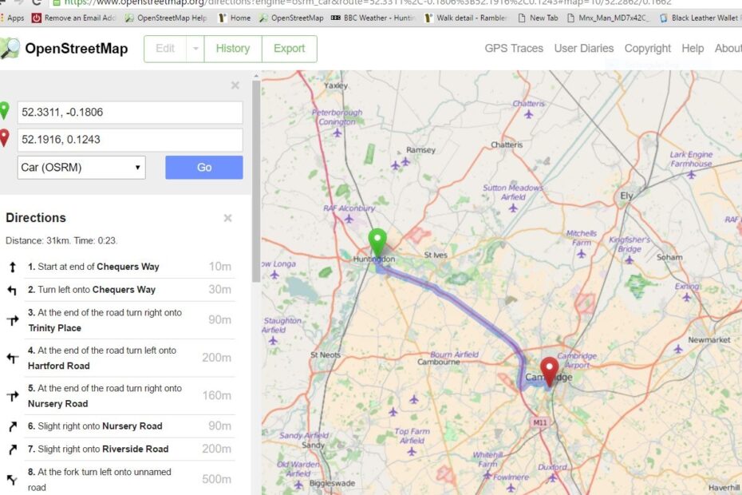Image resolution: width=742 pixels, height=495 pixels.
Task: Click the sidebar vertical scrollbar thumb
Action: (x=256, y=181)
